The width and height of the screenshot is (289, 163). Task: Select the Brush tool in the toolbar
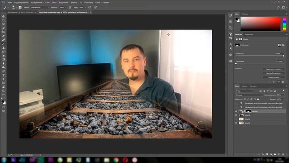[3, 44]
